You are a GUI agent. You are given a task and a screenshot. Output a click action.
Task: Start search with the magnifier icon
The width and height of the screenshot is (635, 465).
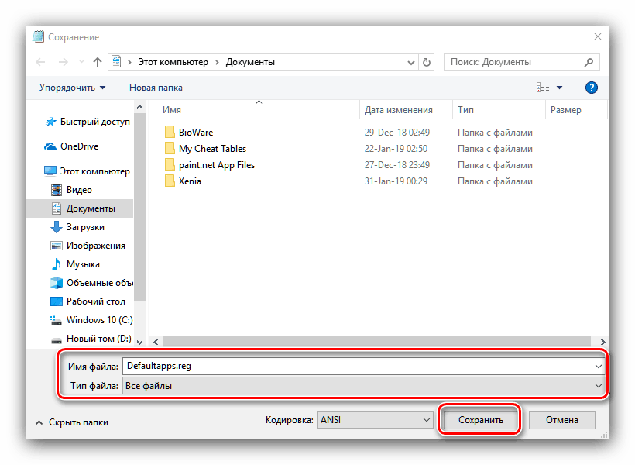point(589,62)
